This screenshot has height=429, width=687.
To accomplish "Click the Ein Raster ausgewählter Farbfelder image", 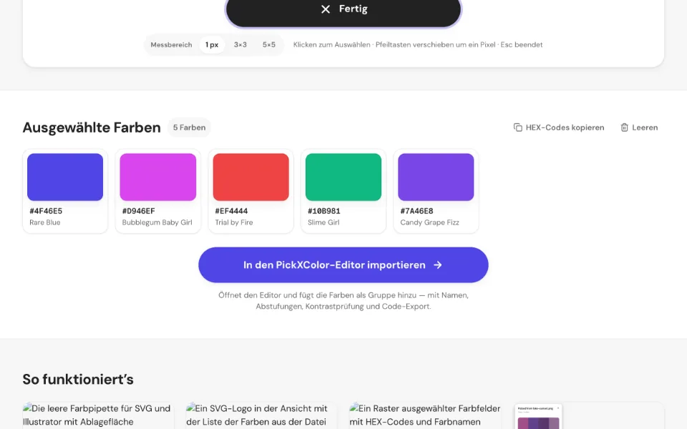I will [425, 415].
